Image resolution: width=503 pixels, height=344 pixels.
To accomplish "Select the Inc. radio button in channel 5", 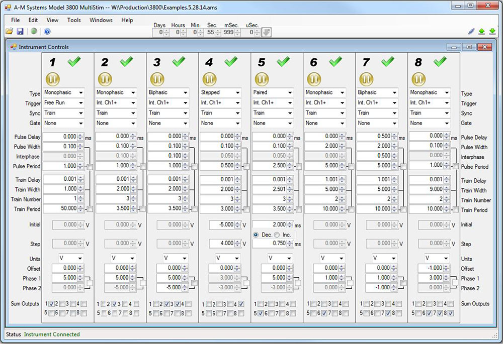I will [277, 235].
